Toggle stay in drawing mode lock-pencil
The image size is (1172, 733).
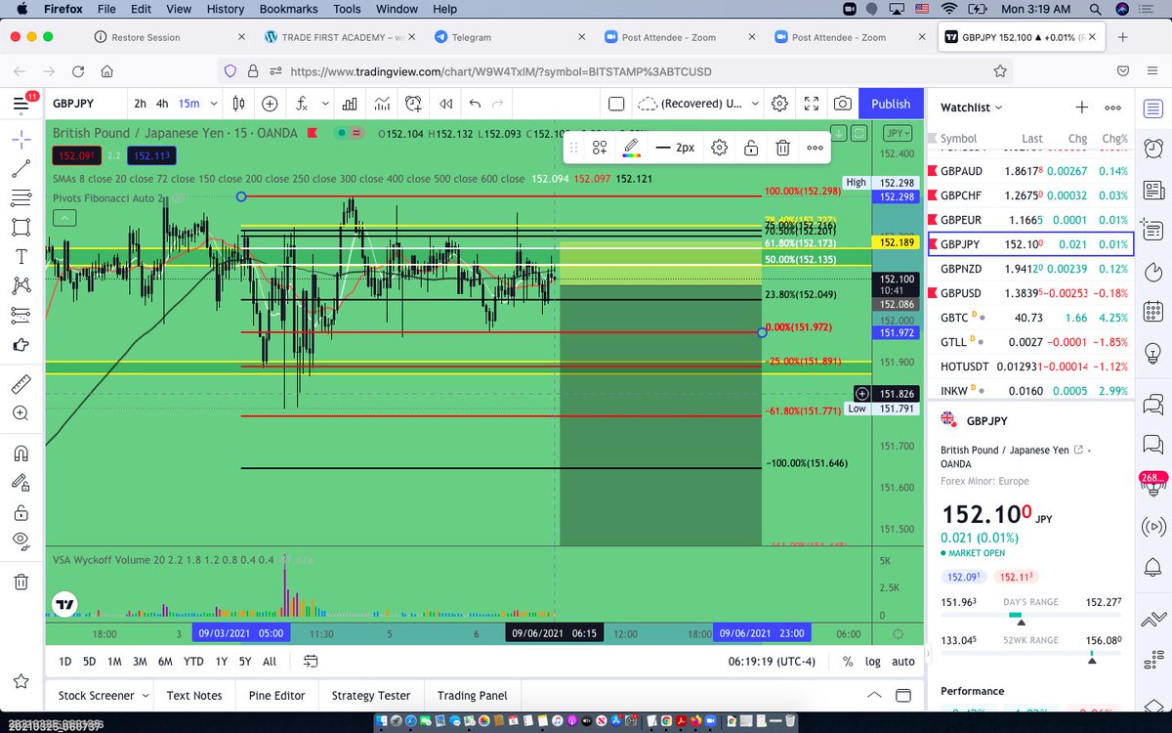(x=21, y=483)
